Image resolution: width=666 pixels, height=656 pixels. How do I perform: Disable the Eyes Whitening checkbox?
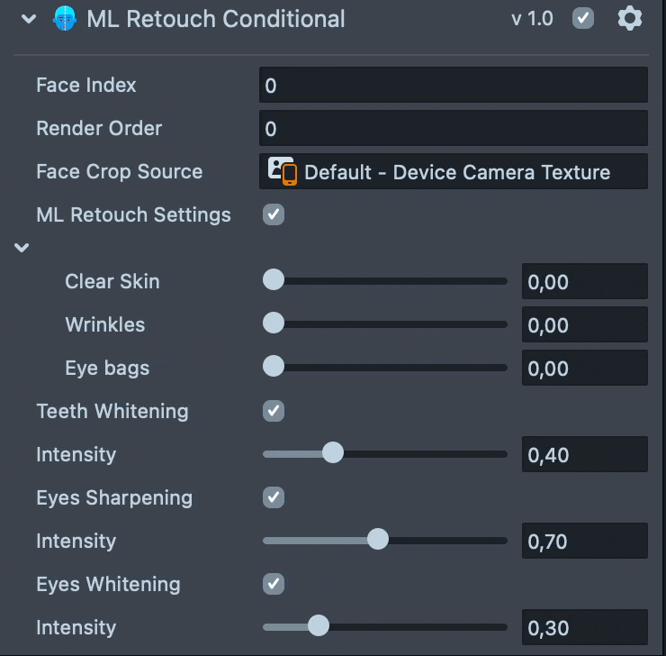coord(273,584)
